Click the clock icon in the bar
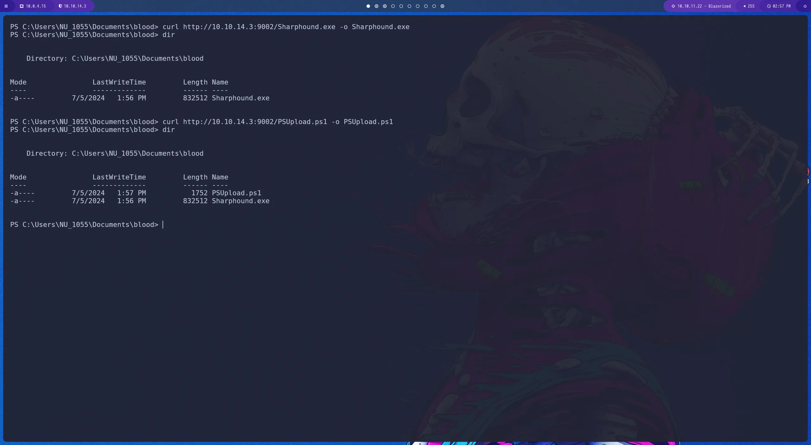 coord(769,6)
